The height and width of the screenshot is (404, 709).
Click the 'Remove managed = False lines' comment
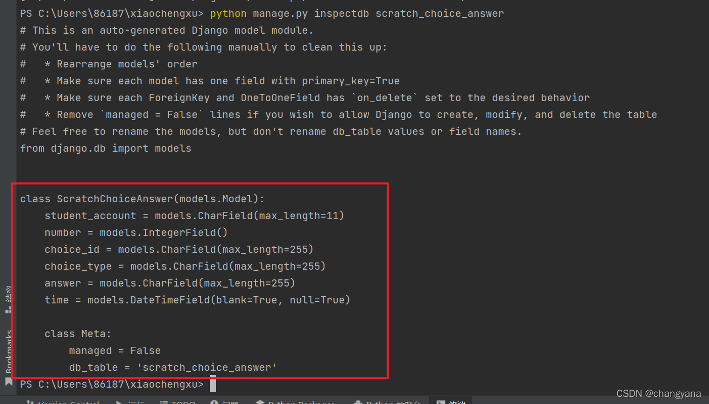(x=339, y=114)
